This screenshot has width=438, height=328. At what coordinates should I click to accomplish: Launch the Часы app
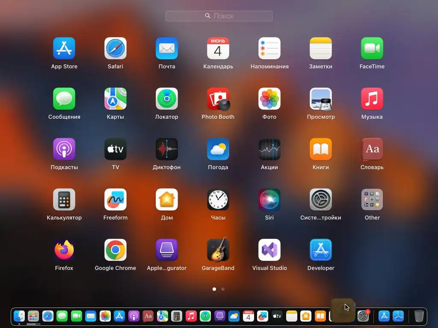(218, 199)
